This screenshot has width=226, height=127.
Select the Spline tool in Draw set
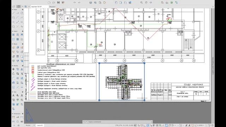[22, 18]
